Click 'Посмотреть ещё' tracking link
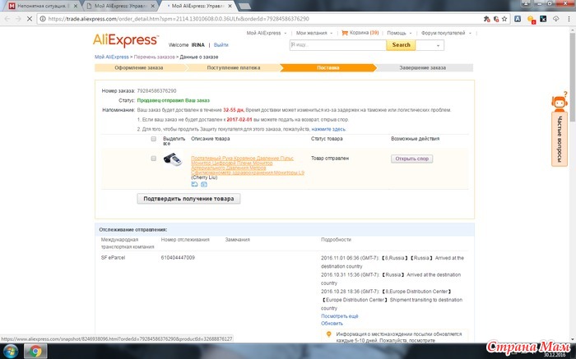 click(x=339, y=316)
